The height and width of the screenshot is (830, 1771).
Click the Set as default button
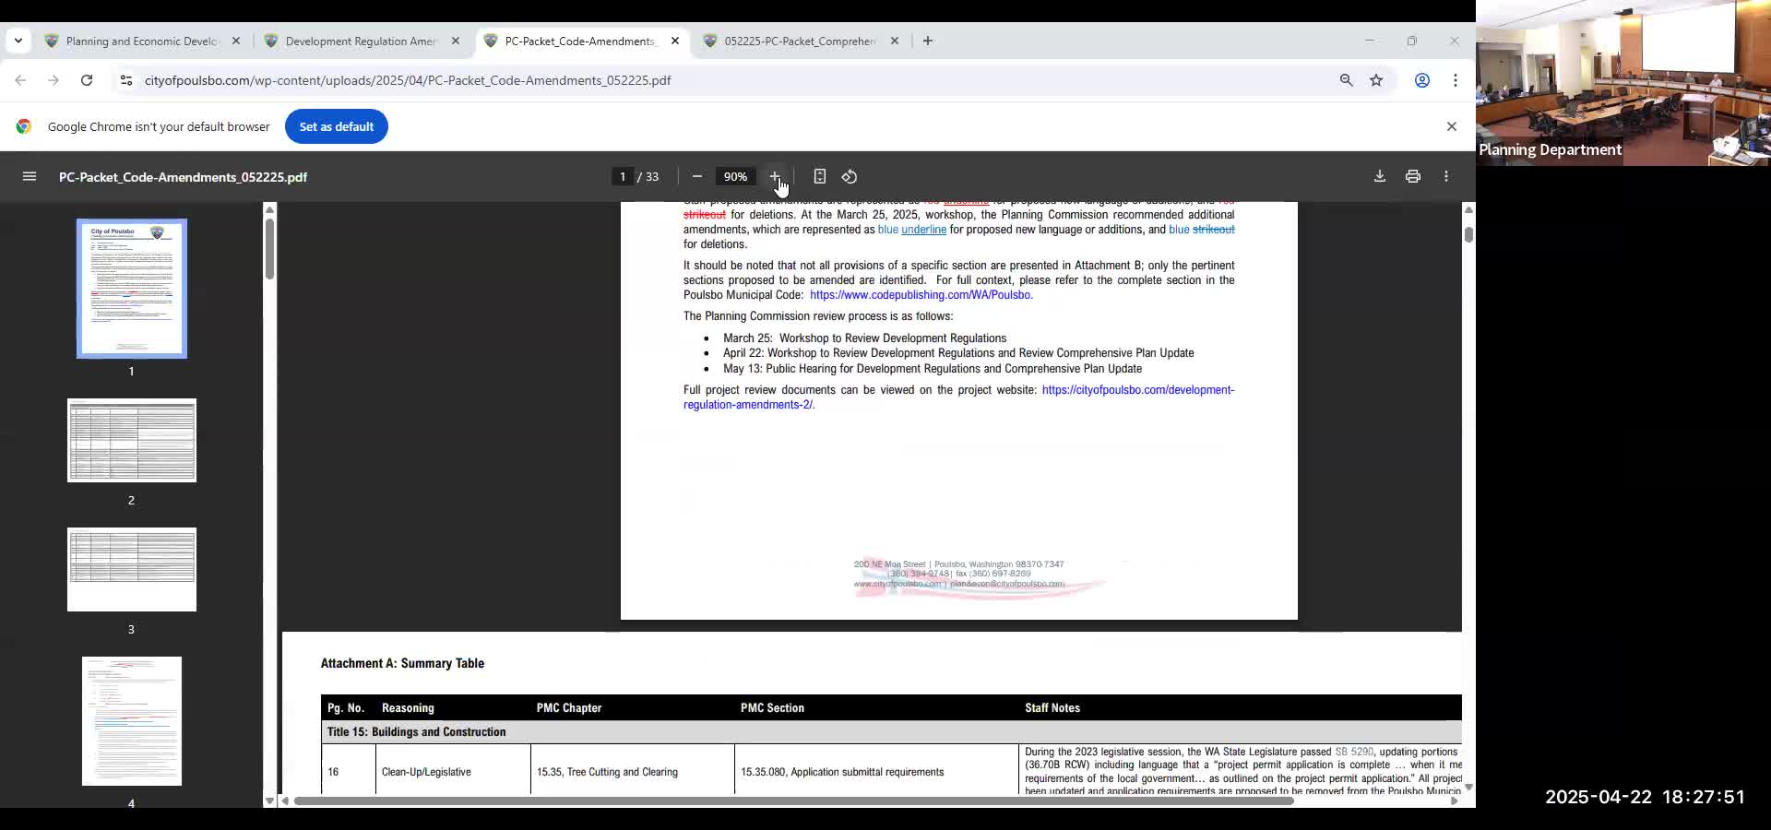[x=336, y=126]
